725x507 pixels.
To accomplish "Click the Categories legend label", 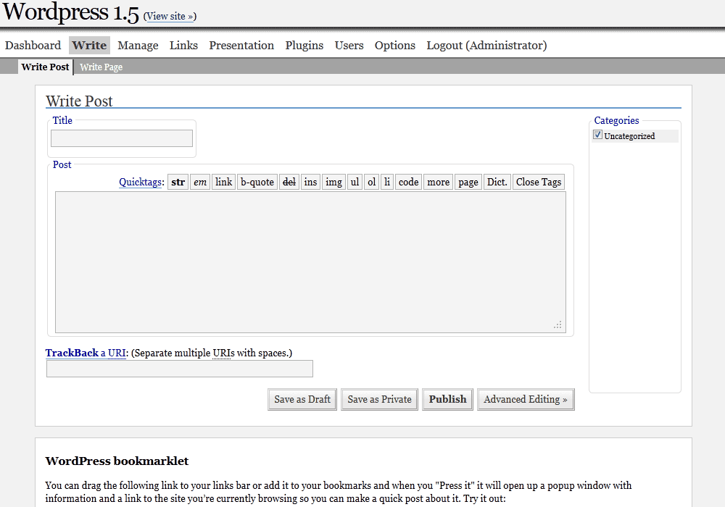I will coord(616,120).
